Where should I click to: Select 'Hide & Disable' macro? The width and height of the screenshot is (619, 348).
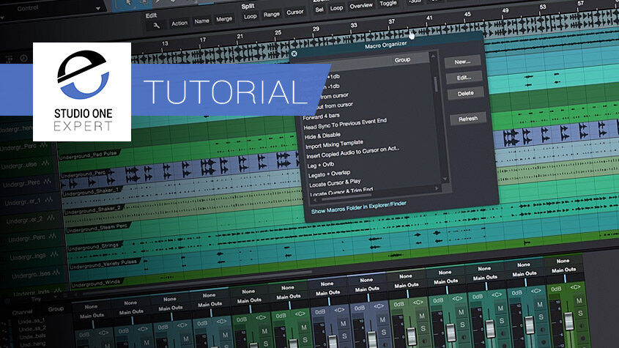[322, 136]
